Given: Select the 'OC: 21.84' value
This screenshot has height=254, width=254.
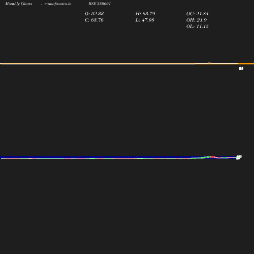Looking at the screenshot, I should coord(197,14).
